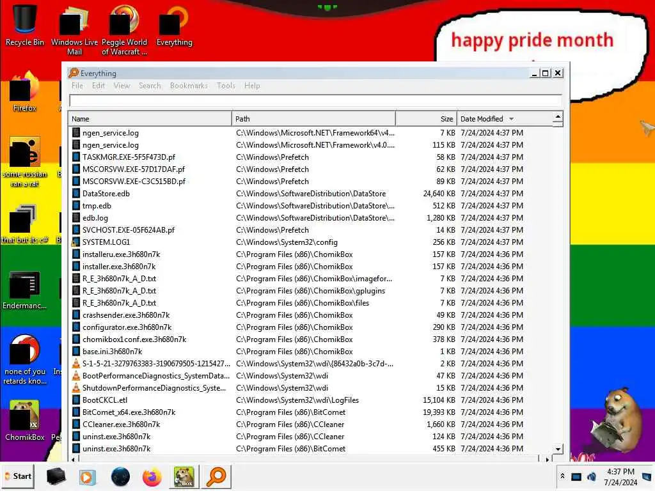This screenshot has height=491, width=655.
Task: Launch the media player from taskbar
Action: pyautogui.click(x=87, y=477)
